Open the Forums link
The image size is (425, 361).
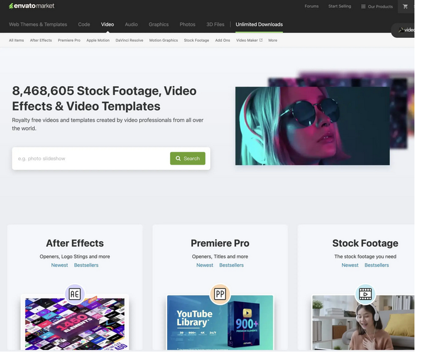click(x=312, y=6)
